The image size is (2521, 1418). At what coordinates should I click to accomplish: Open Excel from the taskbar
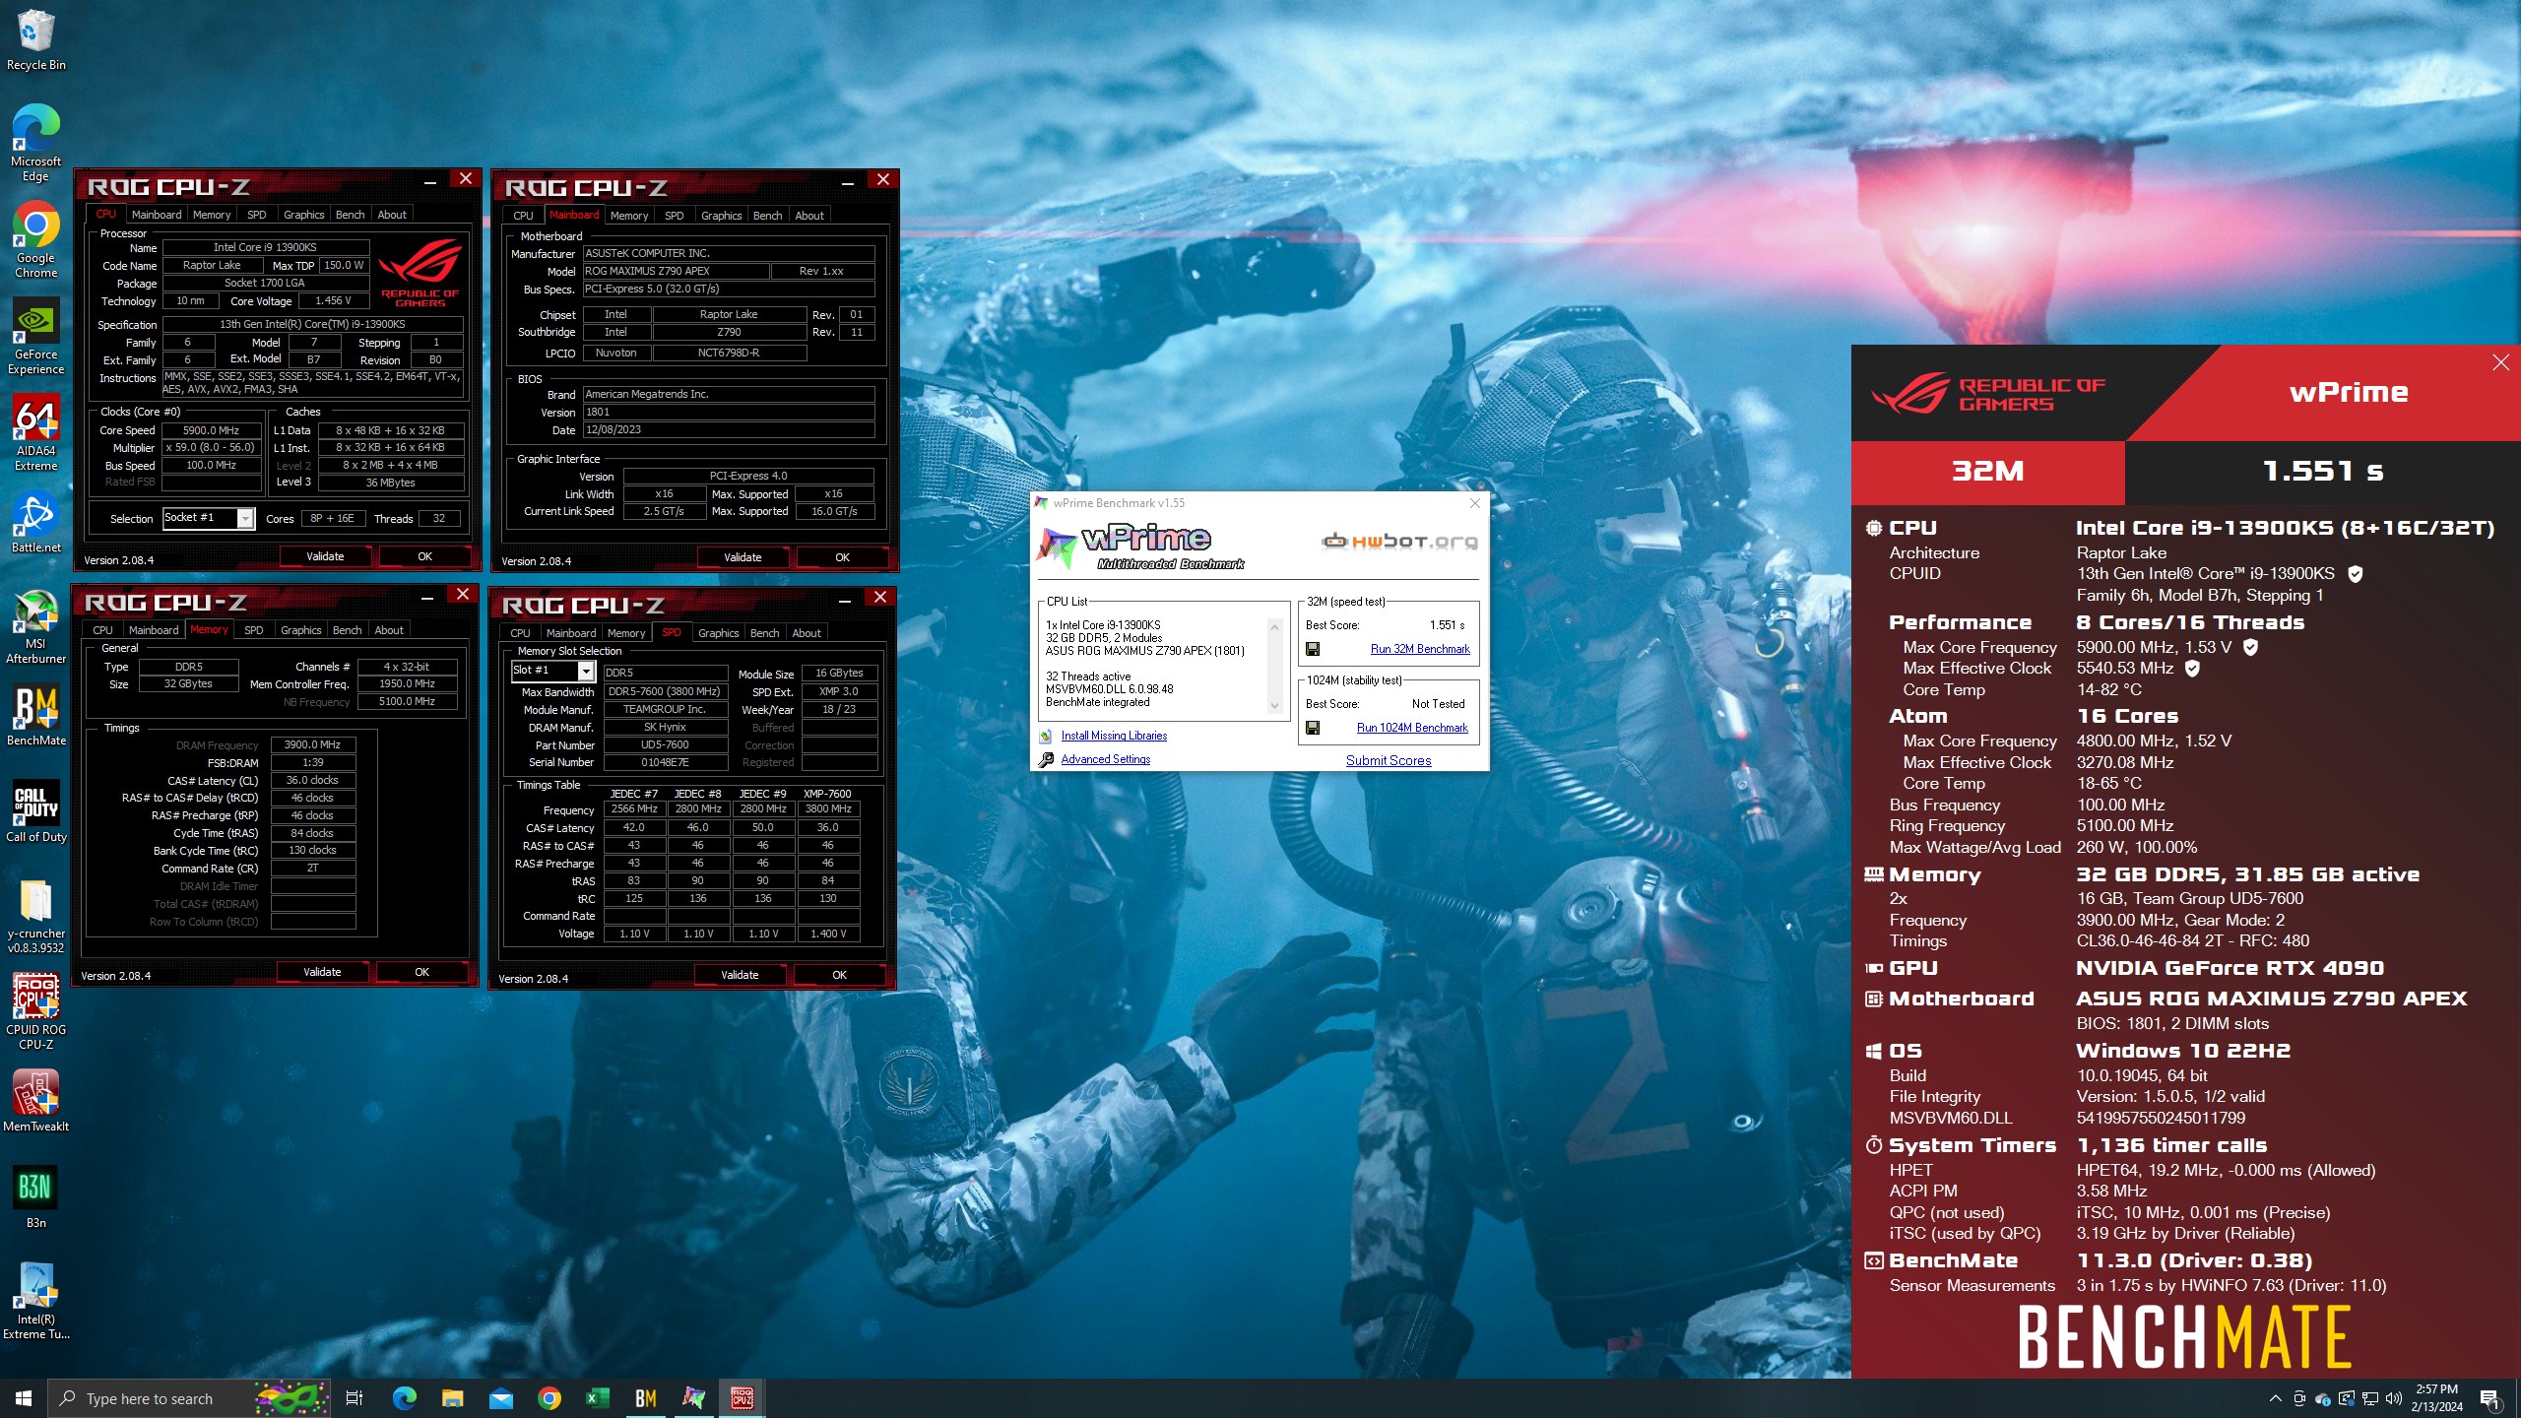click(597, 1398)
